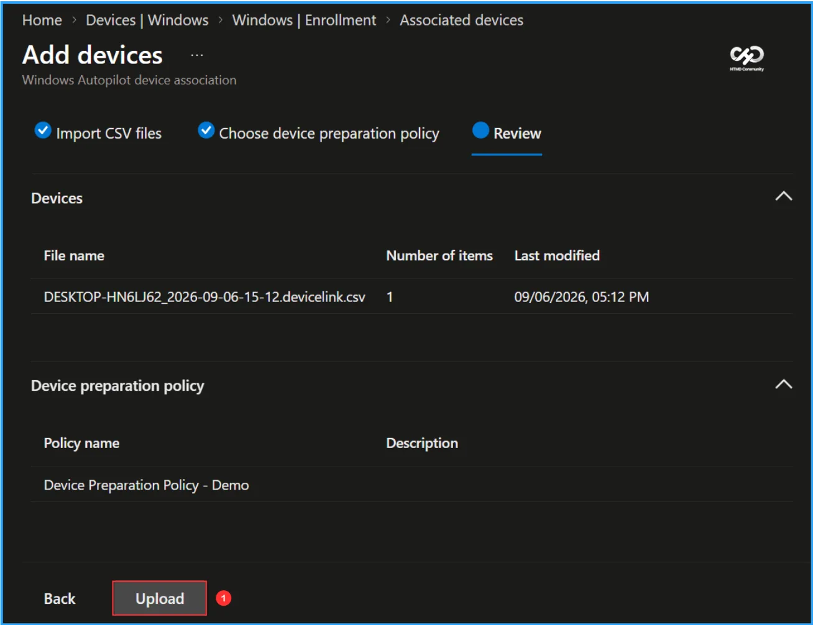The width and height of the screenshot is (813, 625).
Task: Click the Last modified column header
Action: coord(557,256)
